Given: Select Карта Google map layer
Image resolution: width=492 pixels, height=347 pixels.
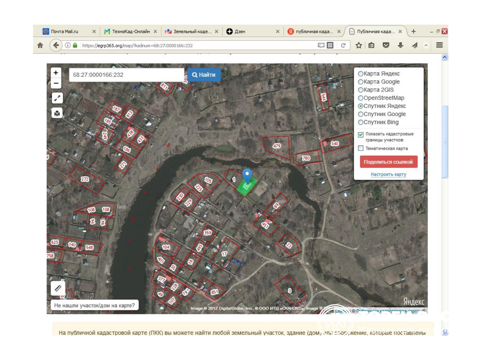Looking at the screenshot, I should click(x=361, y=82).
